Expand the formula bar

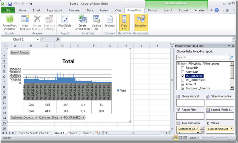234,39
